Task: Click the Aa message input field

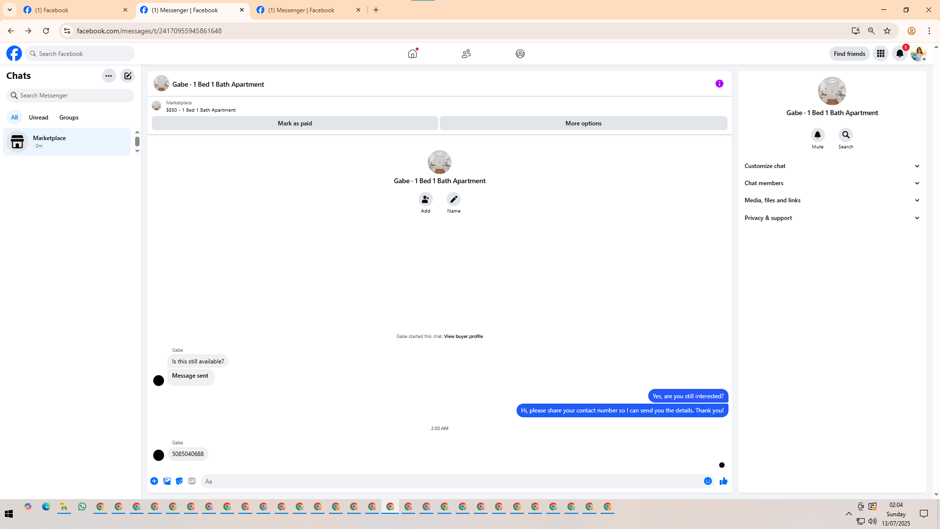Action: [x=450, y=481]
